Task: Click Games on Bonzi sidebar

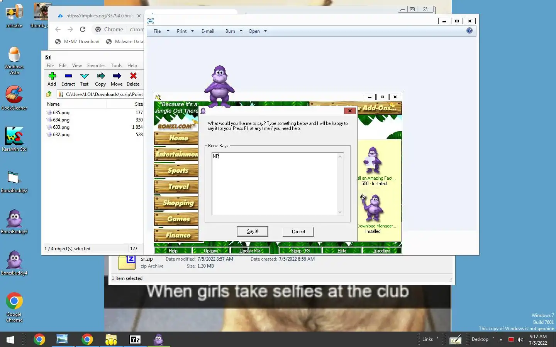Action: 176,219
